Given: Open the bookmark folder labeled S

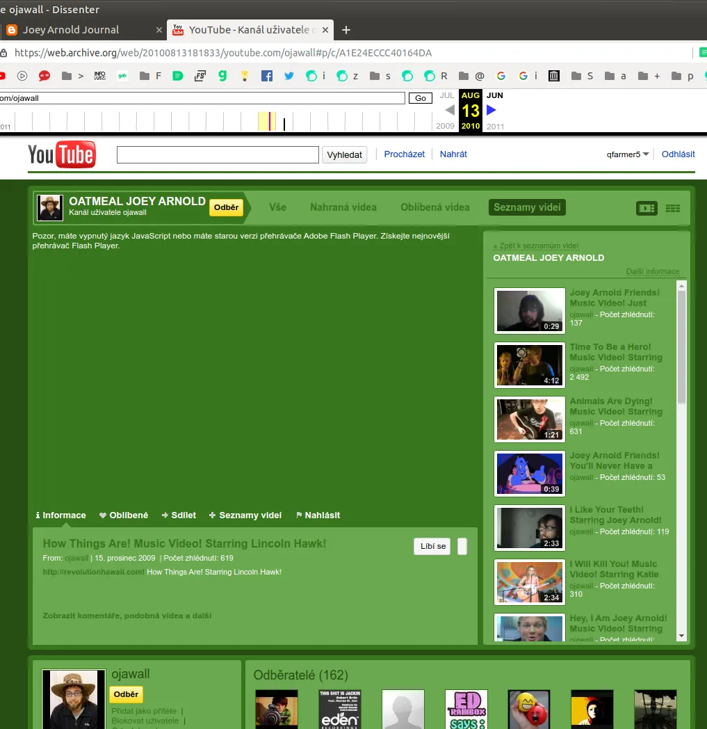Looking at the screenshot, I should click(582, 76).
